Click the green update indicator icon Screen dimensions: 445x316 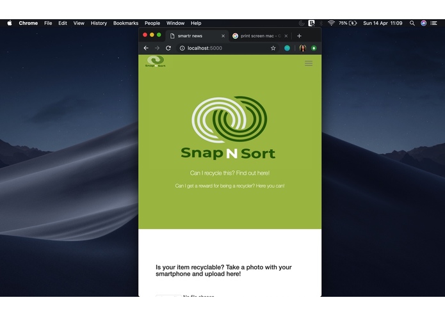pyautogui.click(x=314, y=48)
